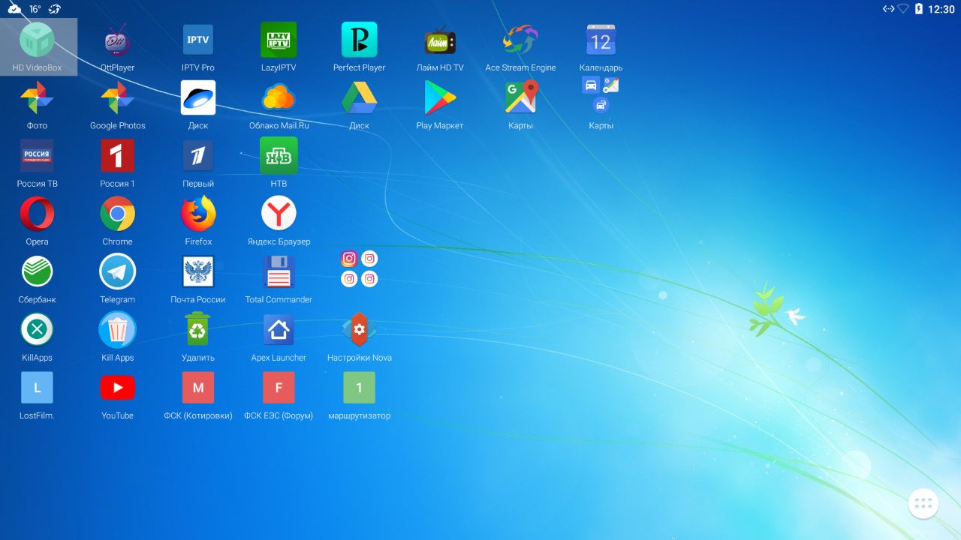The width and height of the screenshot is (961, 540).
Task: Open the Первый channel app
Action: (198, 156)
